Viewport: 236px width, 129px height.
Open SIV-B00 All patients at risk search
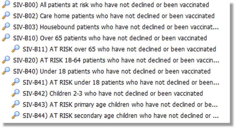[111, 5]
